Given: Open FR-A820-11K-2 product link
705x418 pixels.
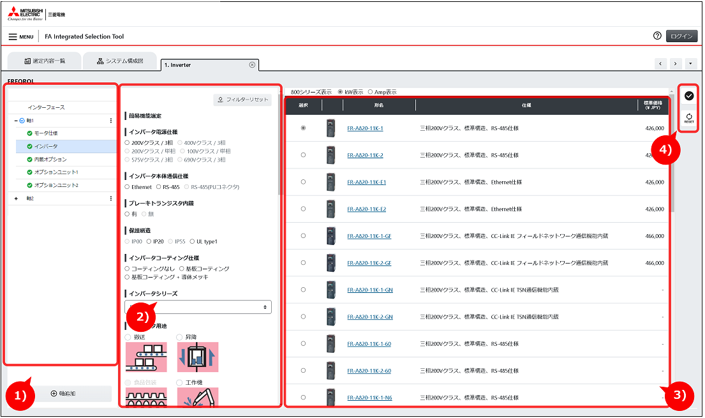Looking at the screenshot, I should (365, 156).
